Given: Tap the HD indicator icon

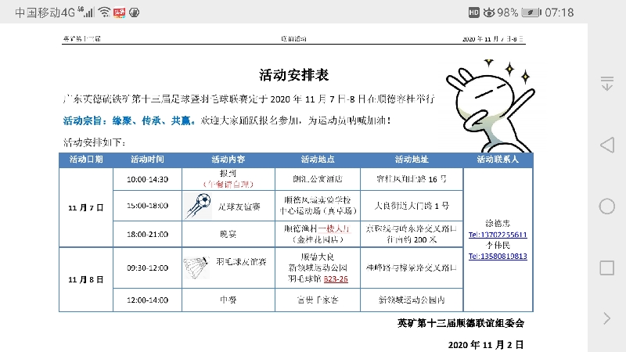Looking at the screenshot, I should (x=473, y=13).
